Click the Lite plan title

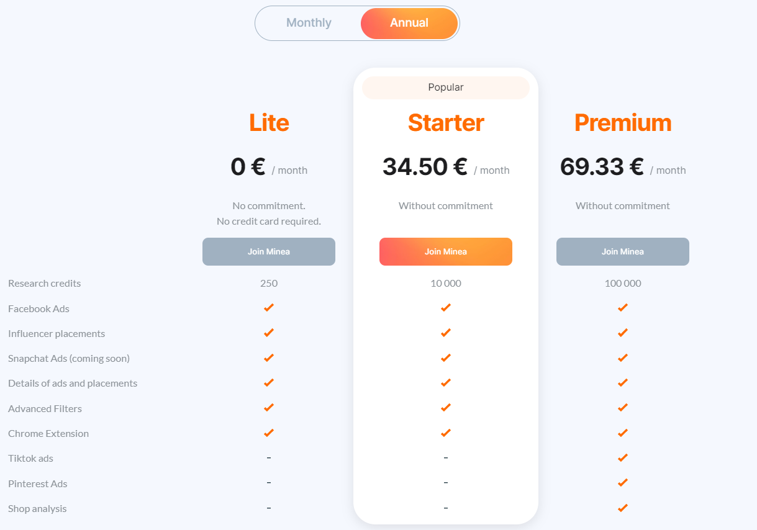[x=269, y=123]
